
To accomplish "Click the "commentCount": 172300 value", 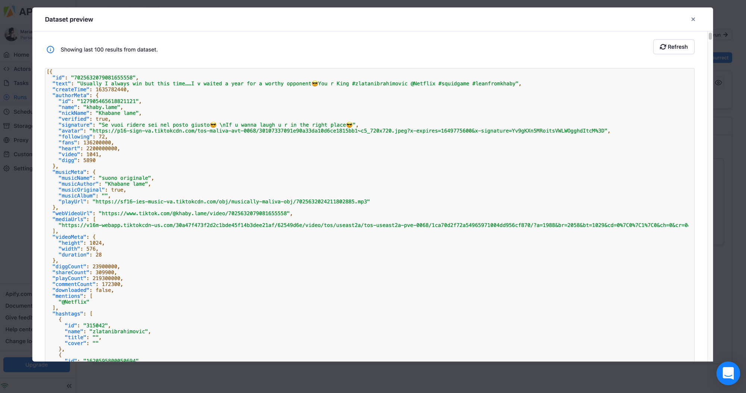I will point(111,284).
